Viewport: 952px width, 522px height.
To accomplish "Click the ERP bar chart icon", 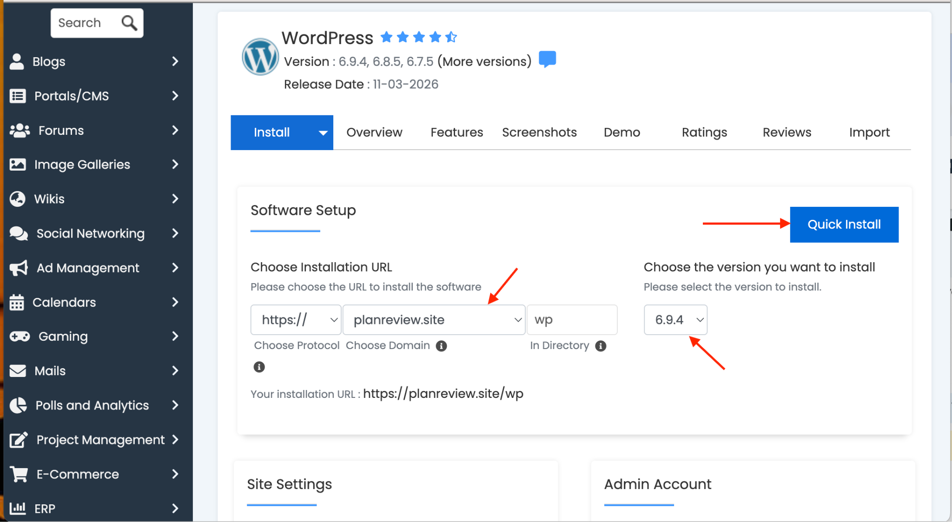I will tap(18, 508).
